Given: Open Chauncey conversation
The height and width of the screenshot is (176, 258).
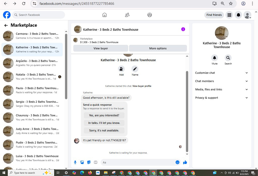Looking at the screenshot, I should point(32,117).
